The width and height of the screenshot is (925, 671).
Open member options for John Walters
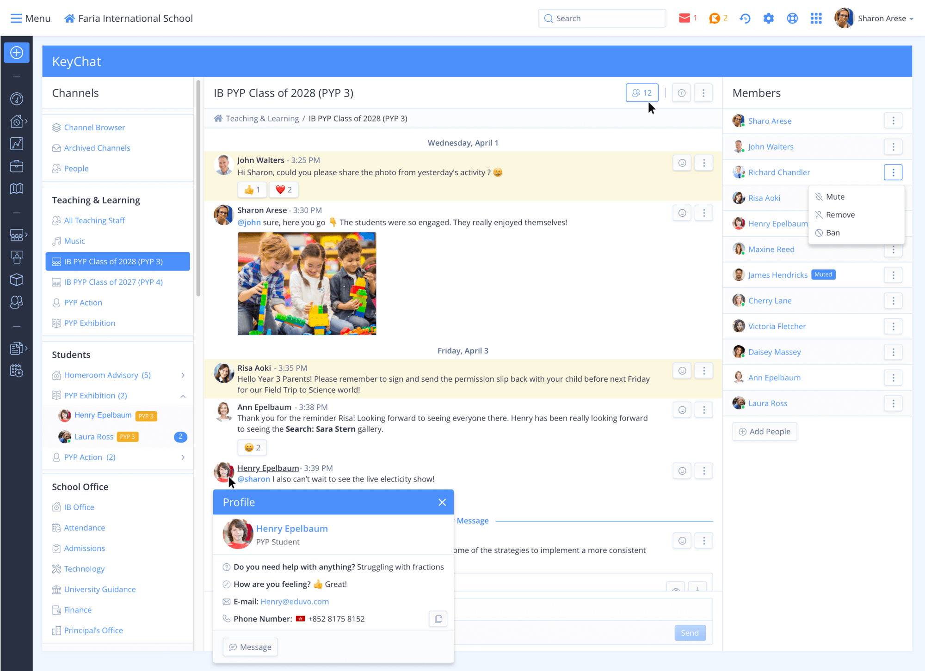tap(893, 147)
